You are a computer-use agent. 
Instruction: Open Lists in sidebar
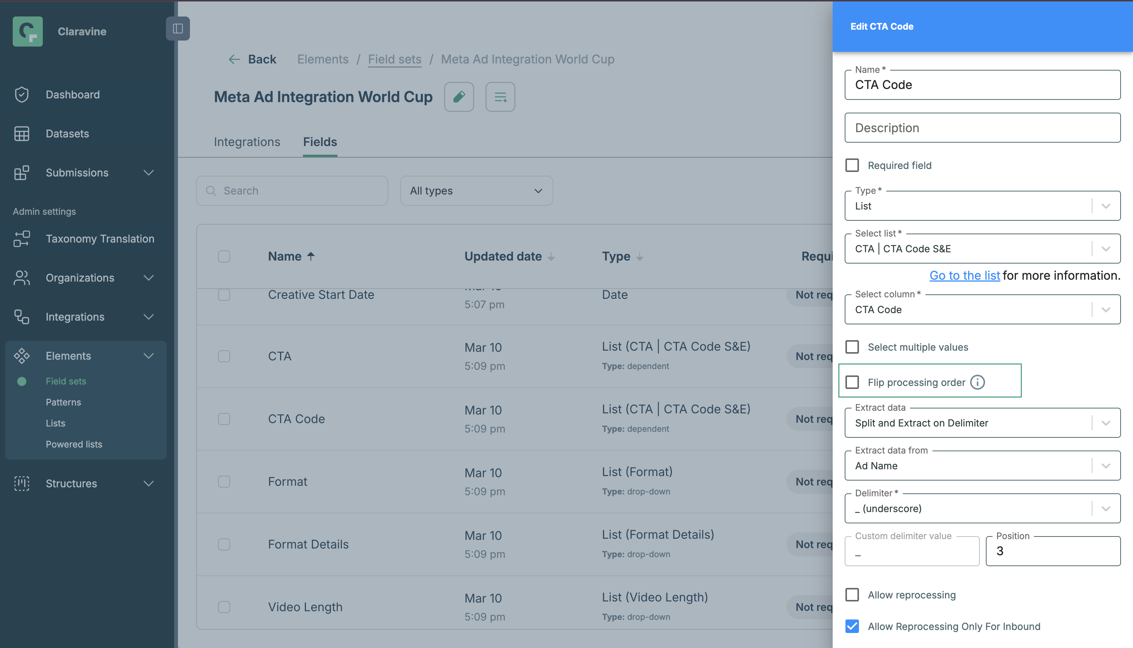tap(55, 423)
